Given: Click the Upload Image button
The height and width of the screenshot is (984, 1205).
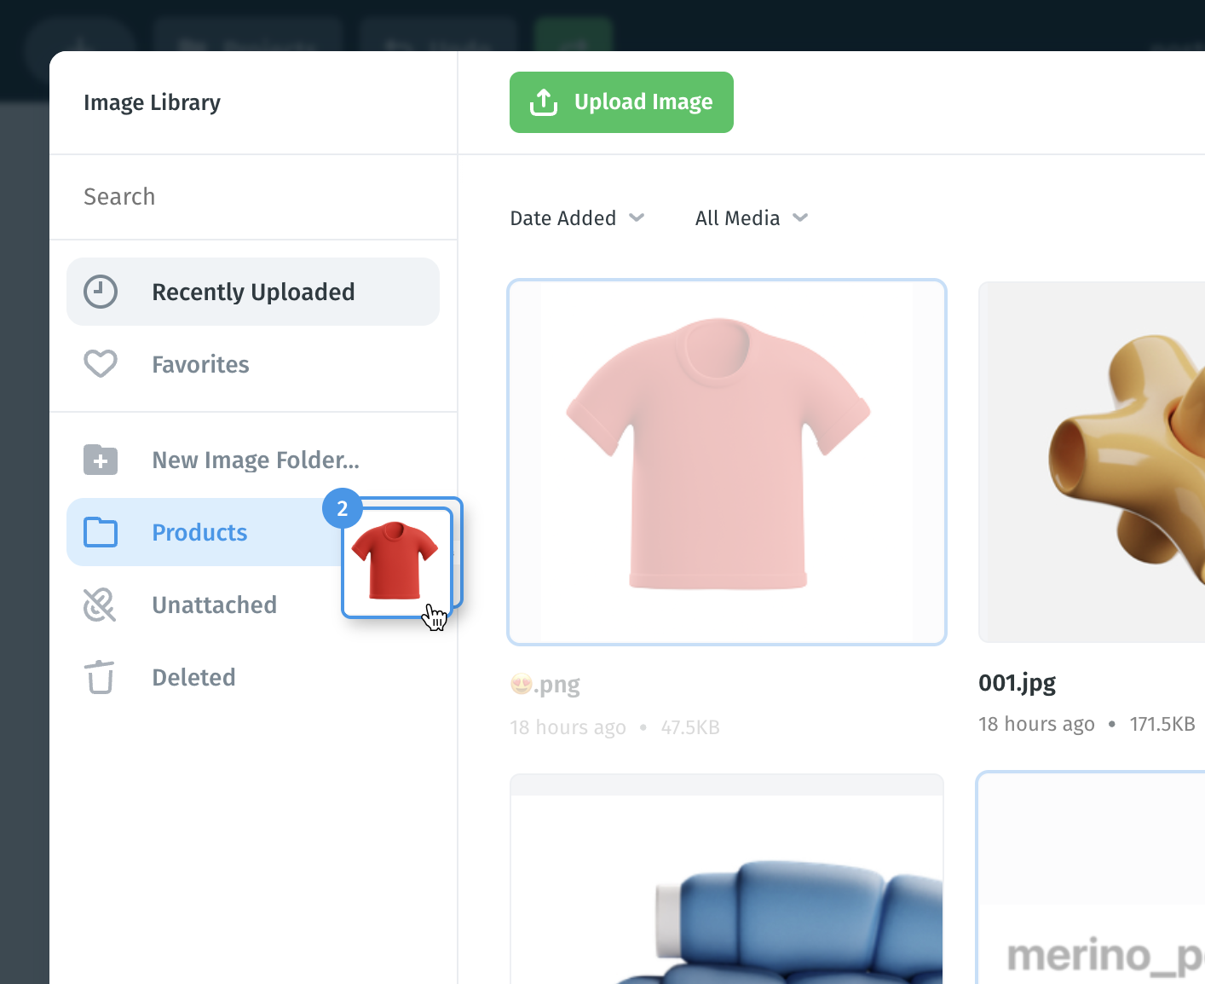Looking at the screenshot, I should (x=621, y=102).
